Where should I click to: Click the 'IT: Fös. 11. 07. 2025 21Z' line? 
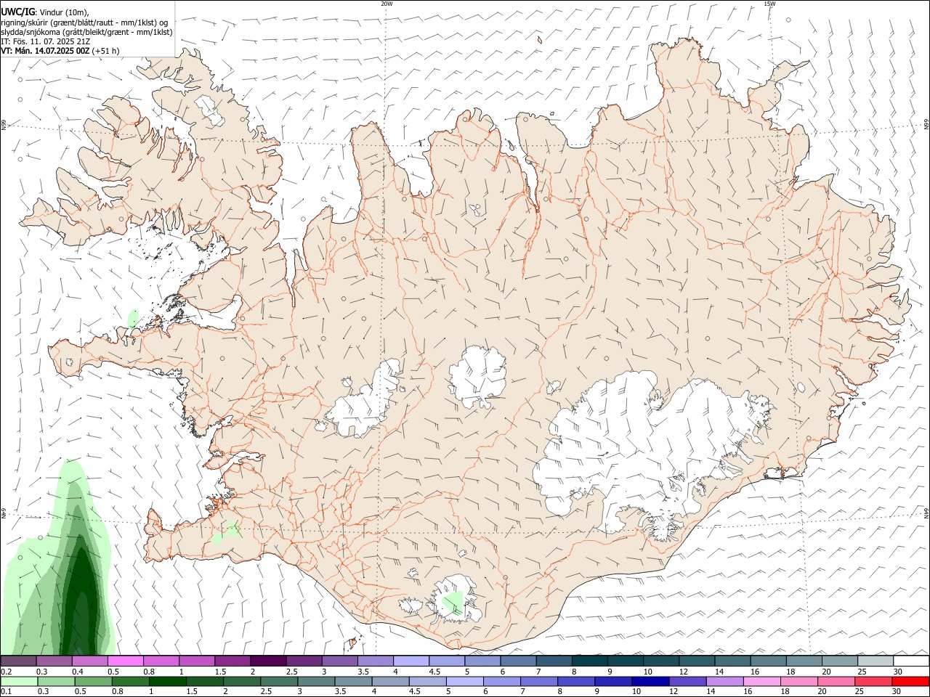pos(45,41)
